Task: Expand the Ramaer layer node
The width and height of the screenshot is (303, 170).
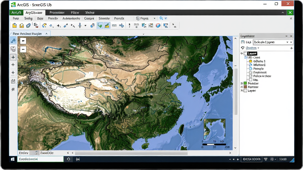Action: point(242,87)
